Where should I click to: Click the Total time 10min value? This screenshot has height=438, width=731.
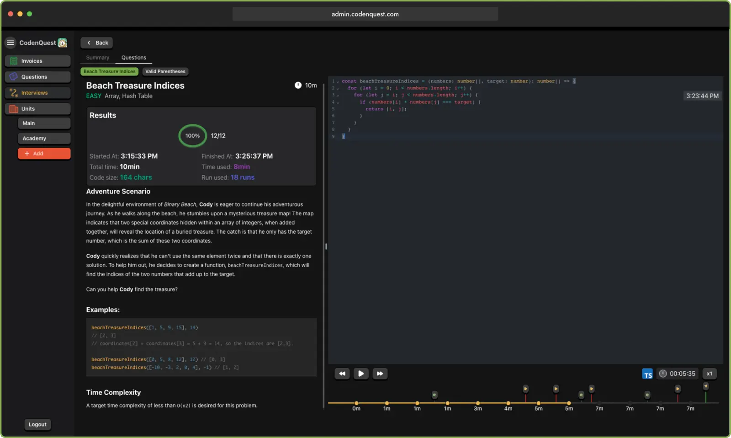tap(130, 167)
